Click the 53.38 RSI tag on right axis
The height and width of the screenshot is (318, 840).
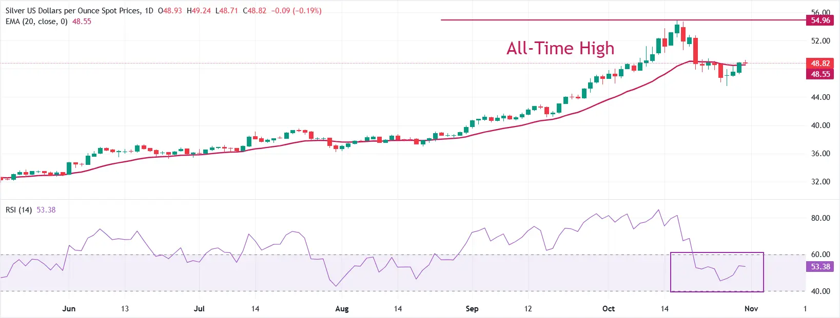[820, 267]
